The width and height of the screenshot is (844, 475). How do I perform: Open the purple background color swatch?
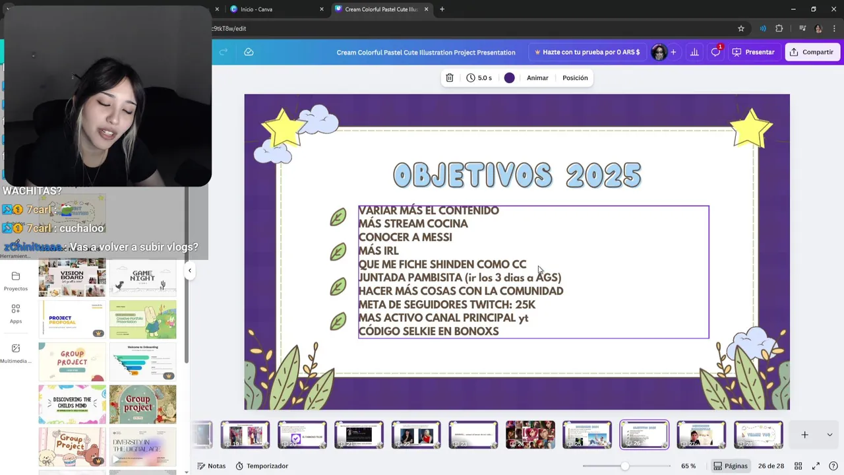point(509,78)
